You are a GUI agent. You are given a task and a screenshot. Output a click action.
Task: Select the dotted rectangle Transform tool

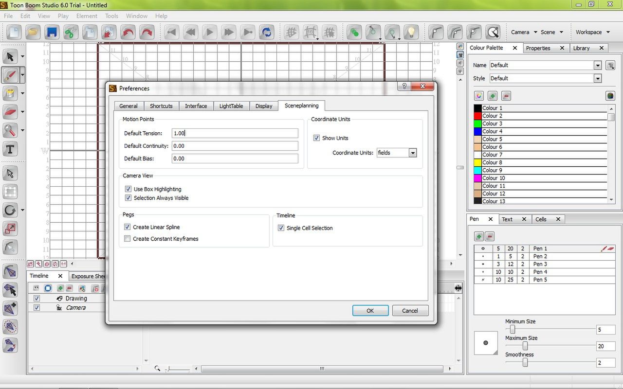coord(10,192)
